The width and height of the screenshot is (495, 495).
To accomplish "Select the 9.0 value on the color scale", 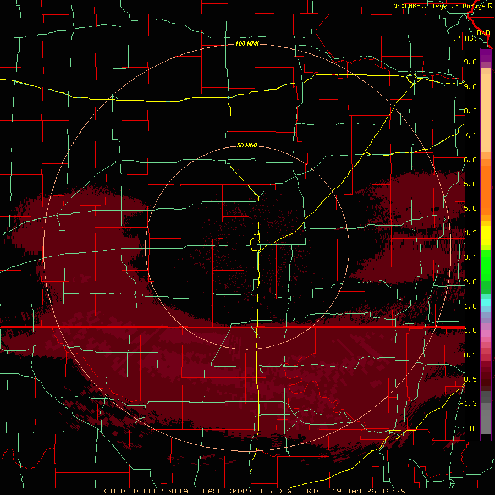I will click(470, 86).
